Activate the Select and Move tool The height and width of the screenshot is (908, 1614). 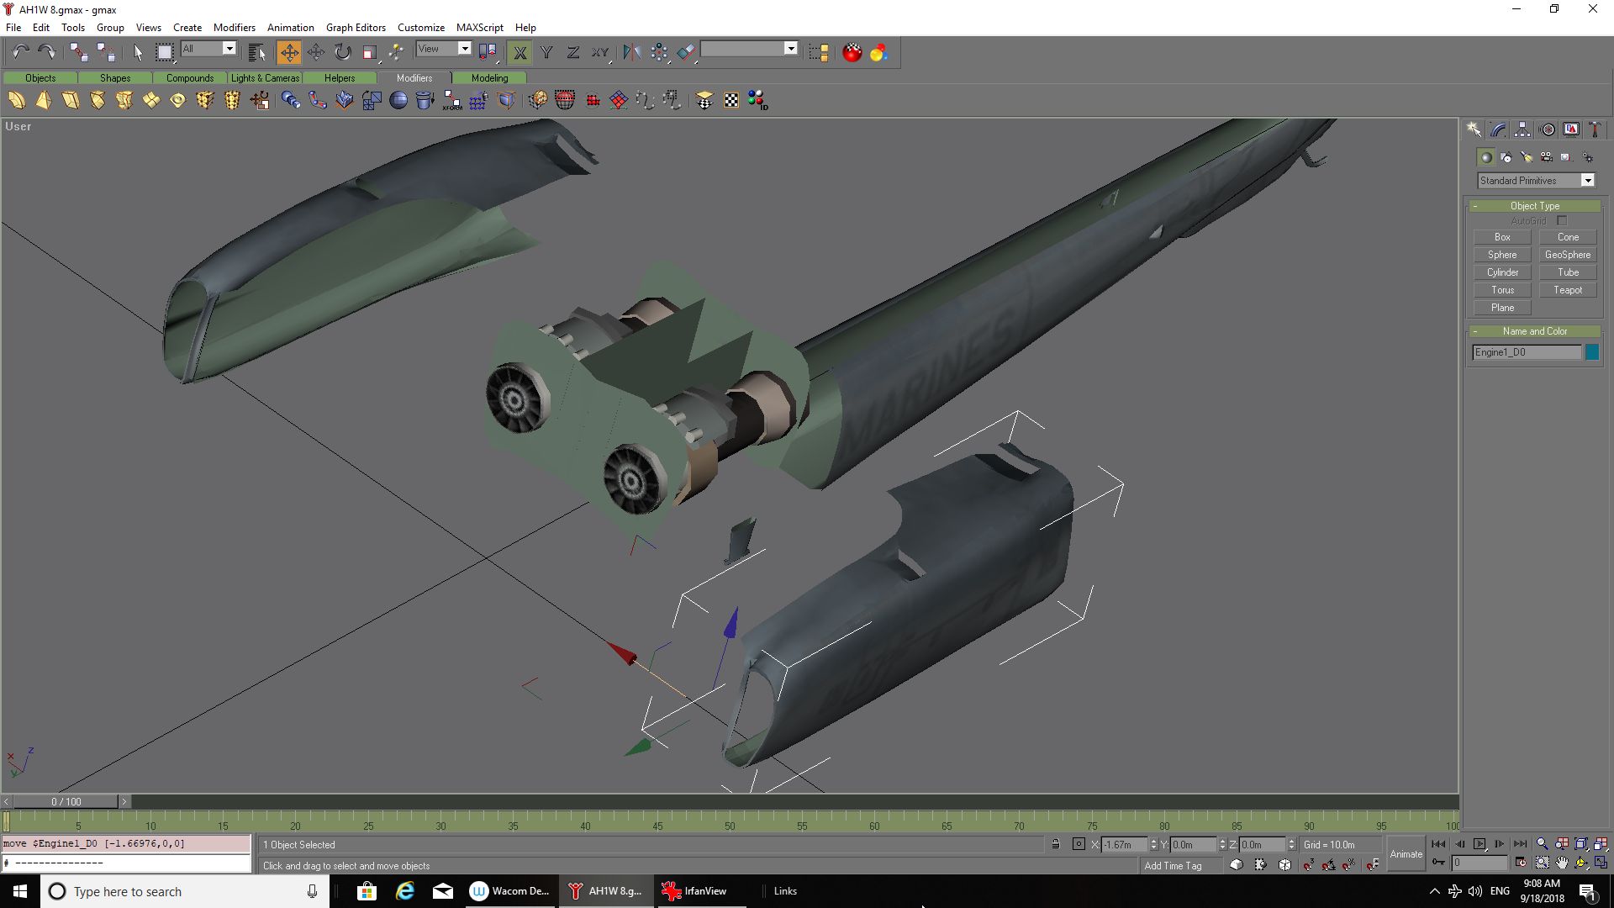[288, 52]
